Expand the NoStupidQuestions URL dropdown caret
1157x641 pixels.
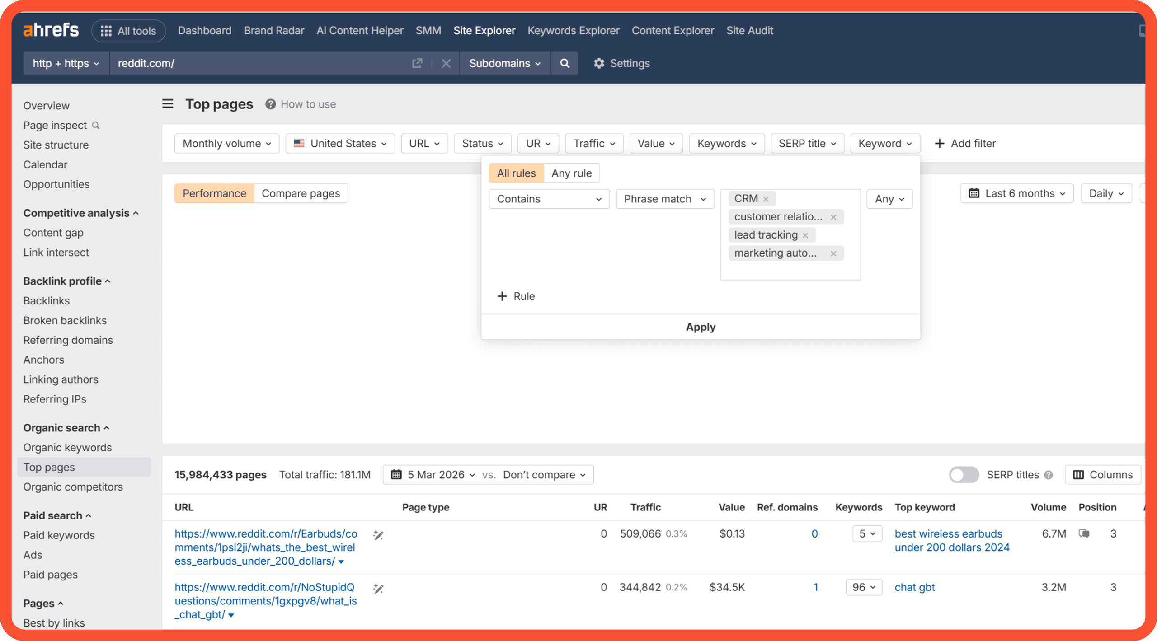231,615
